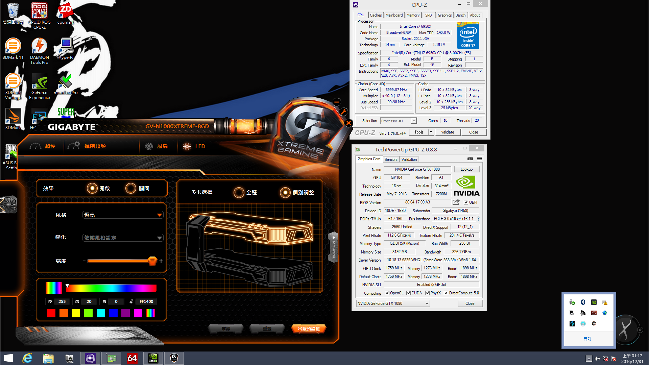Open the 變化 variation dropdown
649x365 pixels.
coord(123,238)
